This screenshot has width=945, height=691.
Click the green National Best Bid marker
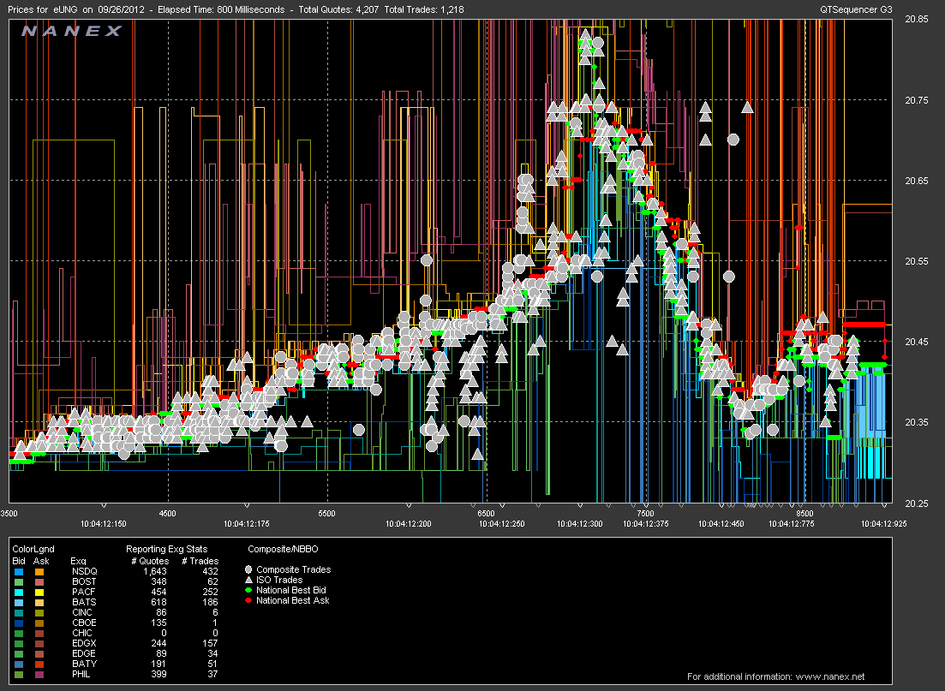coord(248,590)
